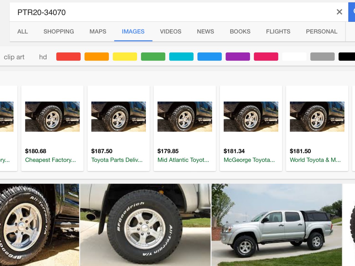Click the $179.85 price text
This screenshot has width=355, height=266.
(x=168, y=151)
